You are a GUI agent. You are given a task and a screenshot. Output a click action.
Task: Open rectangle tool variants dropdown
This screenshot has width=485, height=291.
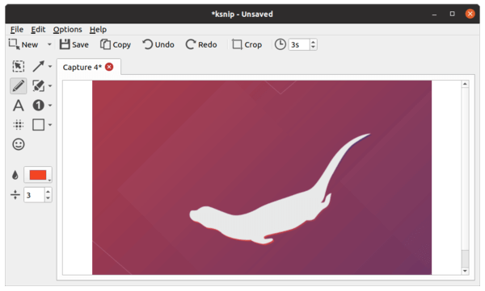[50, 125]
